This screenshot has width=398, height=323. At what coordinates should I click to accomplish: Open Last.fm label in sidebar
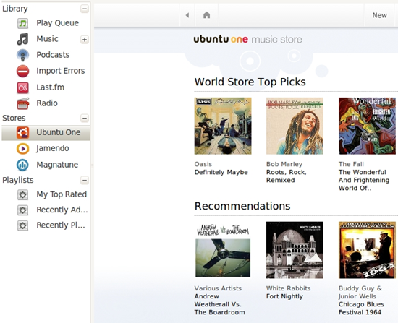pyautogui.click(x=50, y=87)
